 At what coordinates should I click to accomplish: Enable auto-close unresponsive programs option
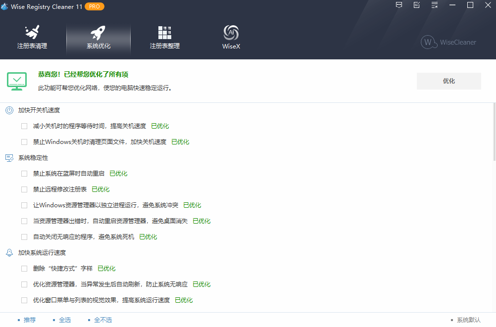click(24, 236)
